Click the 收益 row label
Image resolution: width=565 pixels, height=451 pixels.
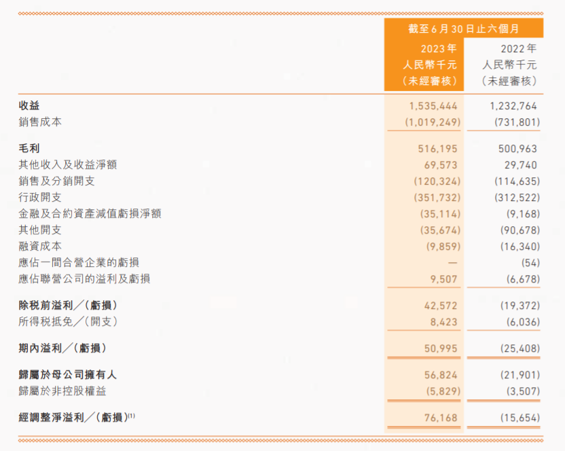tap(29, 106)
